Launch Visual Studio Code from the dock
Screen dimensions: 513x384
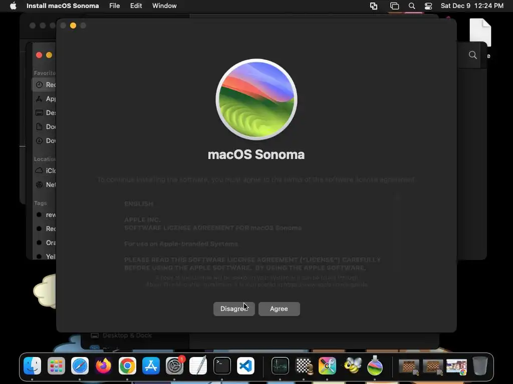[245, 365]
